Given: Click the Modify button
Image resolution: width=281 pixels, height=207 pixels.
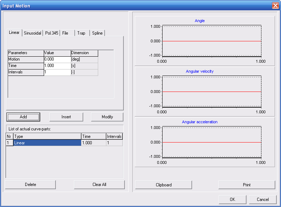Looking at the screenshot, I should click(107, 117).
